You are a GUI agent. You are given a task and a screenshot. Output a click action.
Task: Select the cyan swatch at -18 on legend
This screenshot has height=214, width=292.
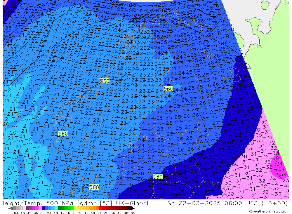(56, 208)
